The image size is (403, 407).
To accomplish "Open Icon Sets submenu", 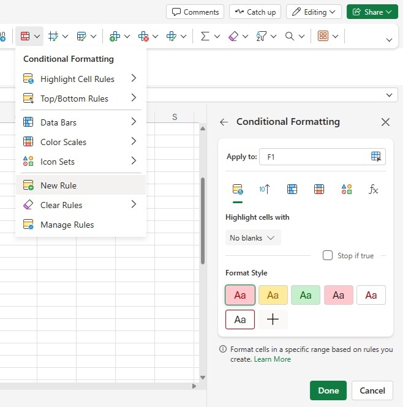I will click(81, 162).
